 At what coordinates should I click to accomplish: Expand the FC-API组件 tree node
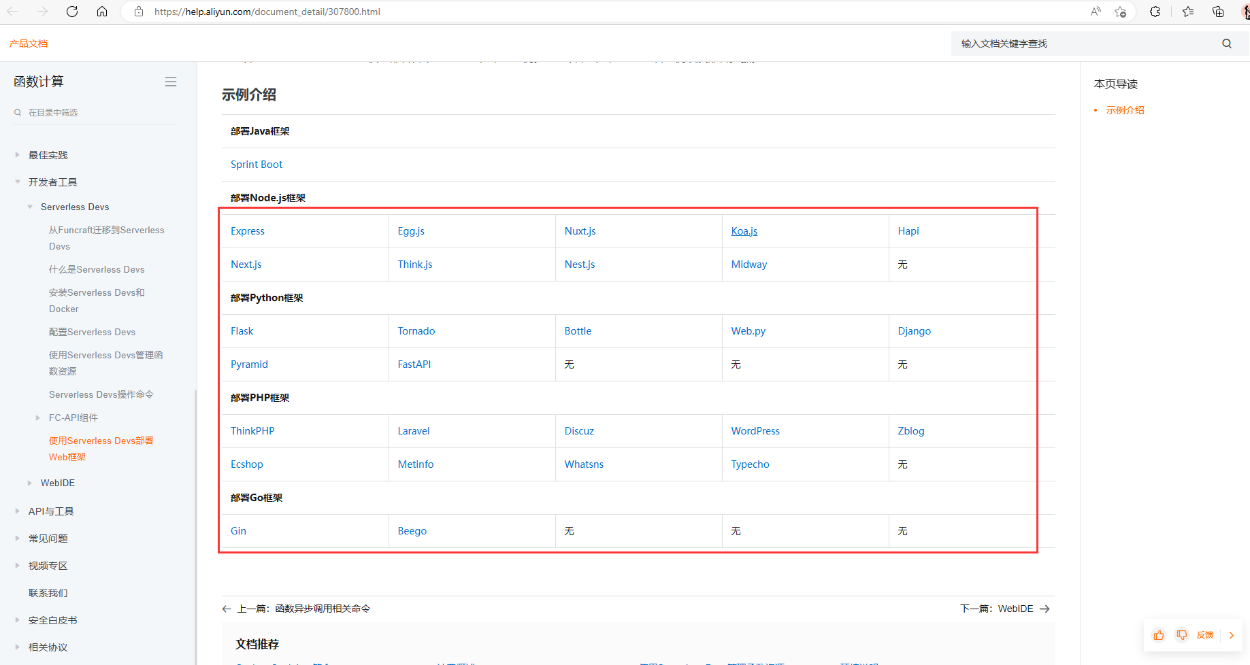click(x=38, y=417)
